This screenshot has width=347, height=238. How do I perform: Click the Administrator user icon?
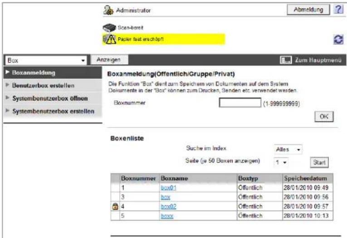(108, 10)
